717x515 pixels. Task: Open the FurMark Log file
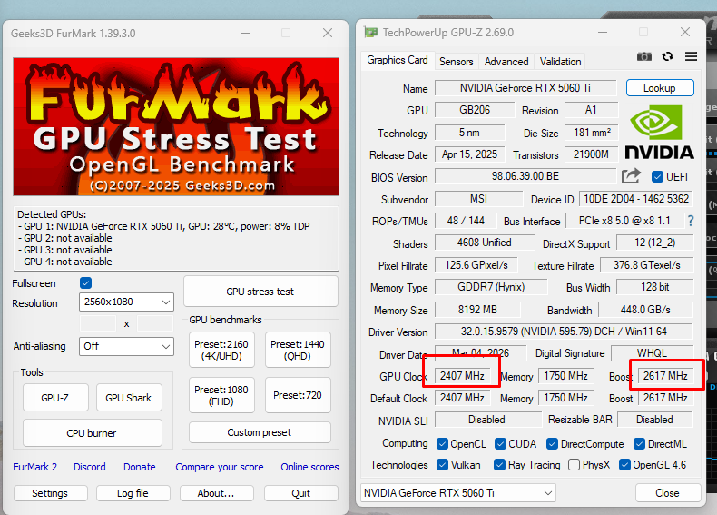click(x=133, y=493)
